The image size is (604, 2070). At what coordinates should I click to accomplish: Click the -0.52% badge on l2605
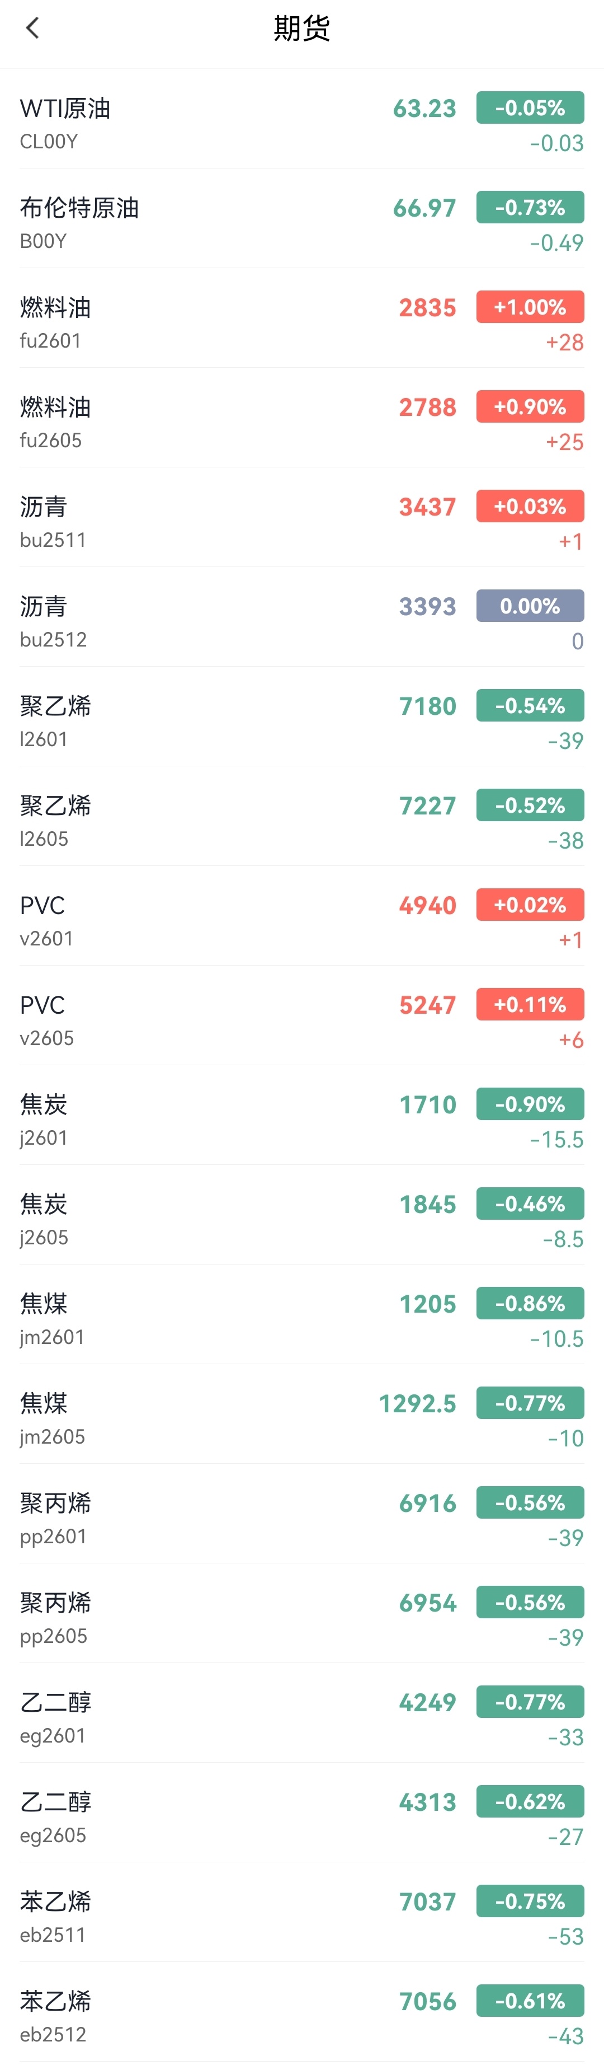click(529, 805)
